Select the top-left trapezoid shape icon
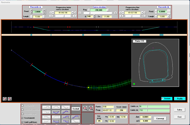Image resolution: width=190 pixels, height=125 pixels. click(x=46, y=107)
